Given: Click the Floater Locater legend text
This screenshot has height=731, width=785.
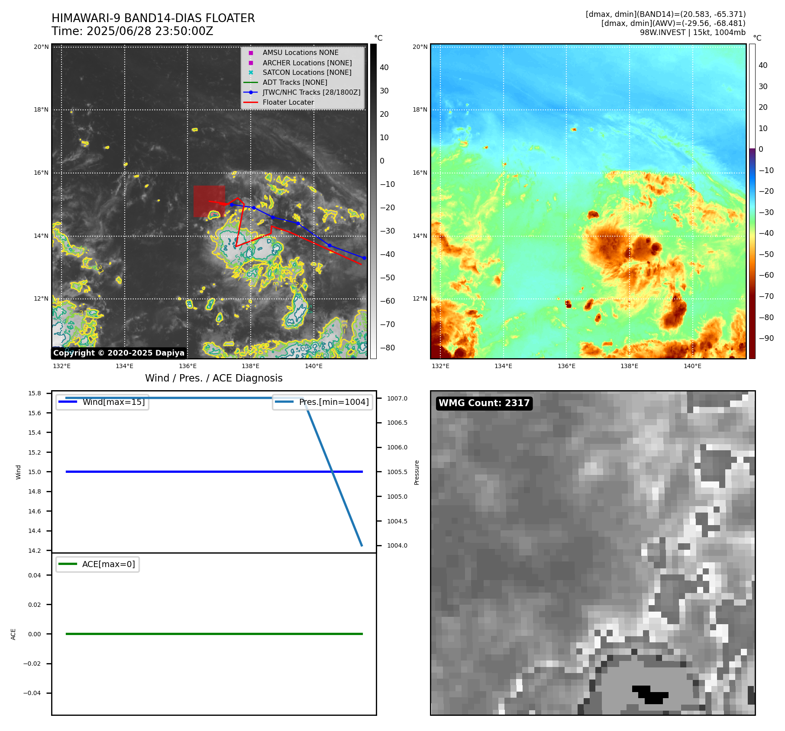Looking at the screenshot, I should 288,103.
